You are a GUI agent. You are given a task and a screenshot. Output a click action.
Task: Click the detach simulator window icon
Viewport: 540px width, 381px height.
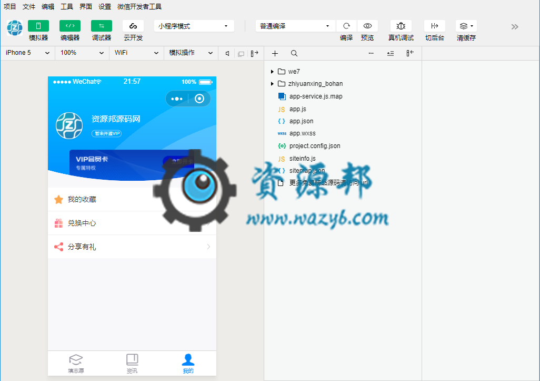click(241, 54)
